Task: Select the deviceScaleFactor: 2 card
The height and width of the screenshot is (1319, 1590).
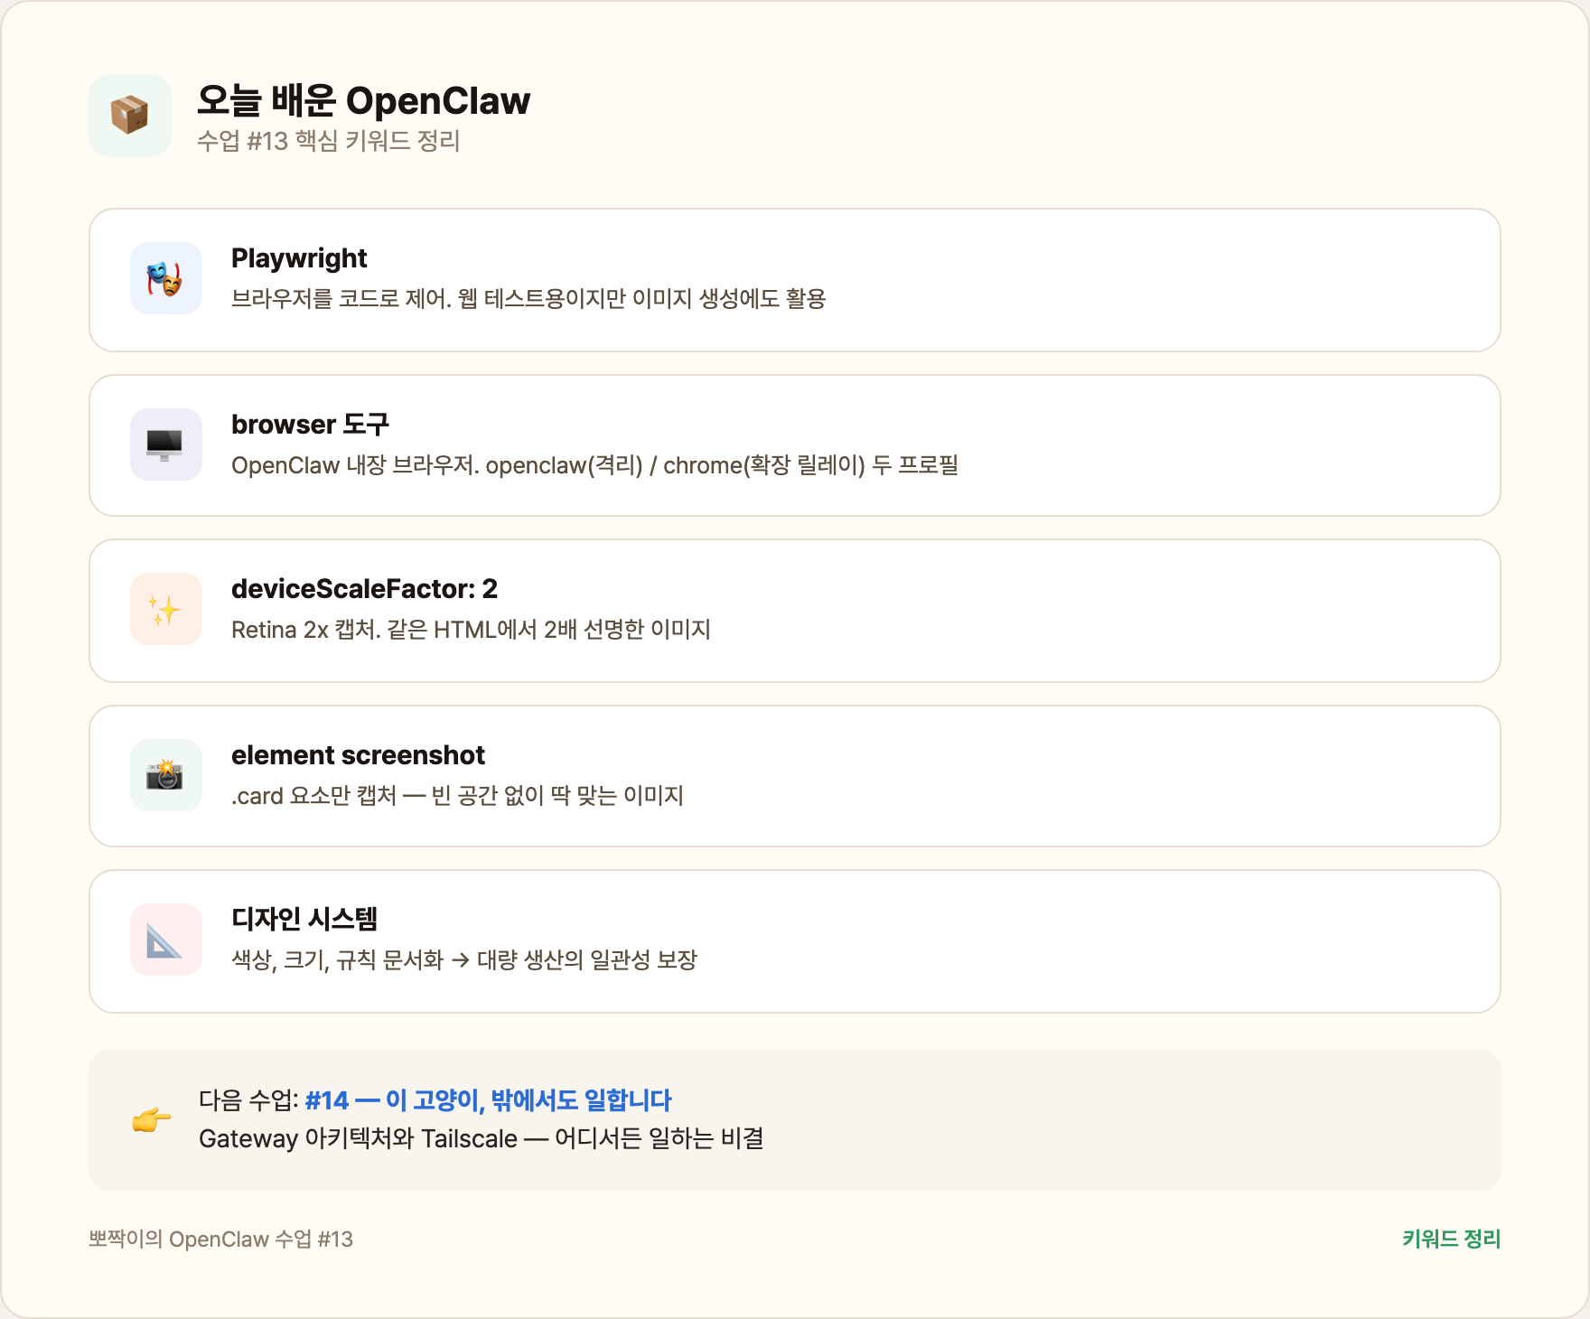Action: click(793, 610)
